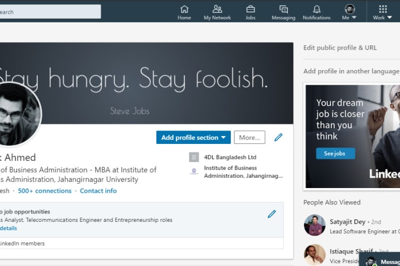The width and height of the screenshot is (400, 266).
Task: Open 4DL Bangladesh Ltd company text
Action: tap(230, 157)
